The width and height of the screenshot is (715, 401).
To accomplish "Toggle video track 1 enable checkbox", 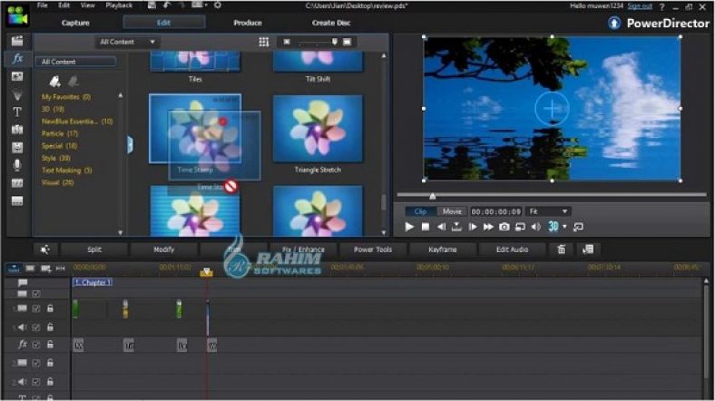I will pyautogui.click(x=36, y=309).
